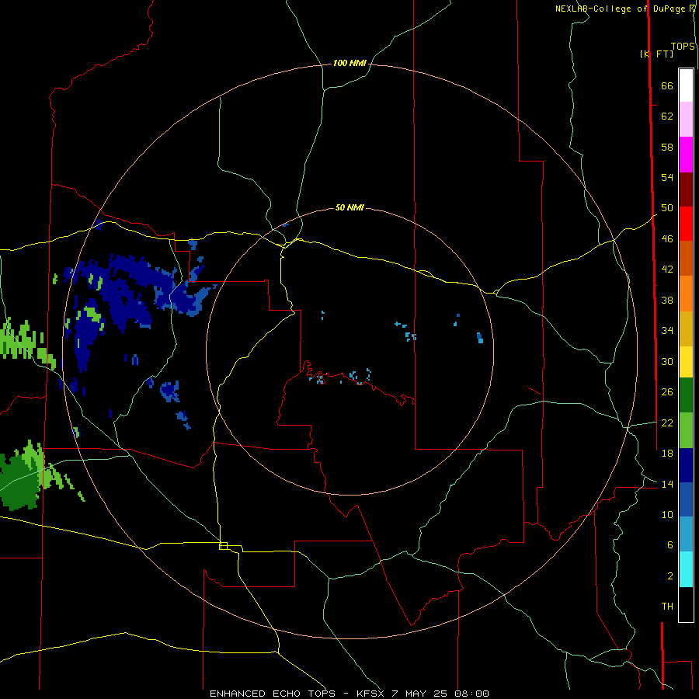Click the white swatch in the tops legend
The height and width of the screenshot is (699, 699).
coord(686,85)
